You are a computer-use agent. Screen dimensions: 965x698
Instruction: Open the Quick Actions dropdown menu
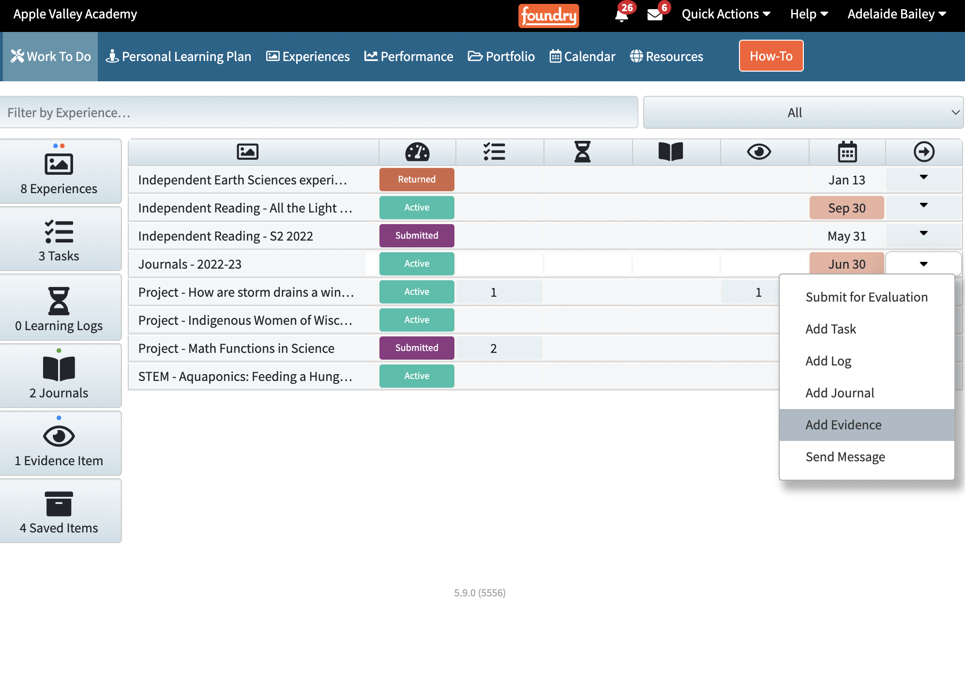(x=725, y=15)
